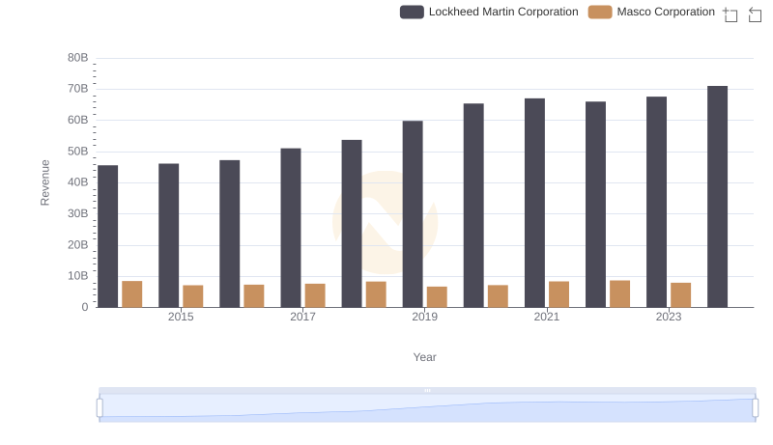Click the Lockheed Martin bar for 2021
This screenshot has height=445, width=773.
(535, 203)
